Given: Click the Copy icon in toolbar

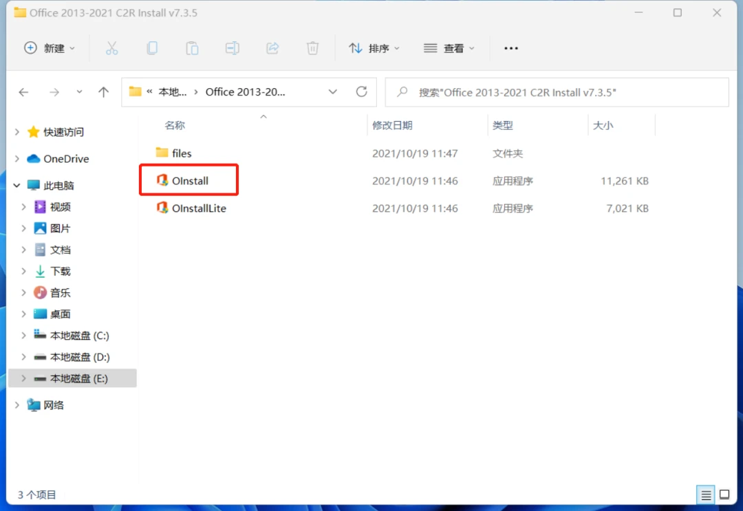Looking at the screenshot, I should pyautogui.click(x=152, y=48).
